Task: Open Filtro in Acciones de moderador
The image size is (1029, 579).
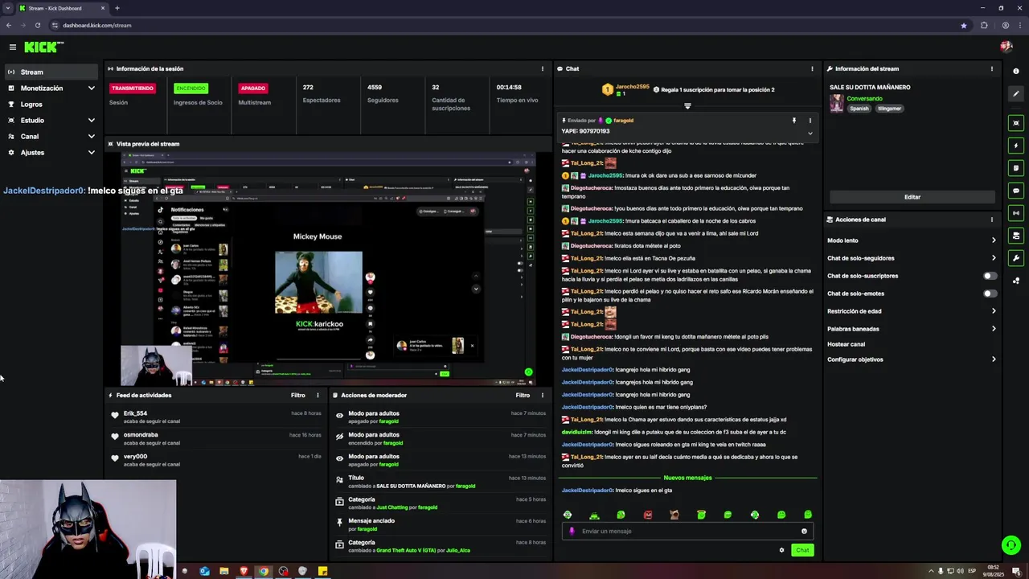Action: tap(523, 396)
